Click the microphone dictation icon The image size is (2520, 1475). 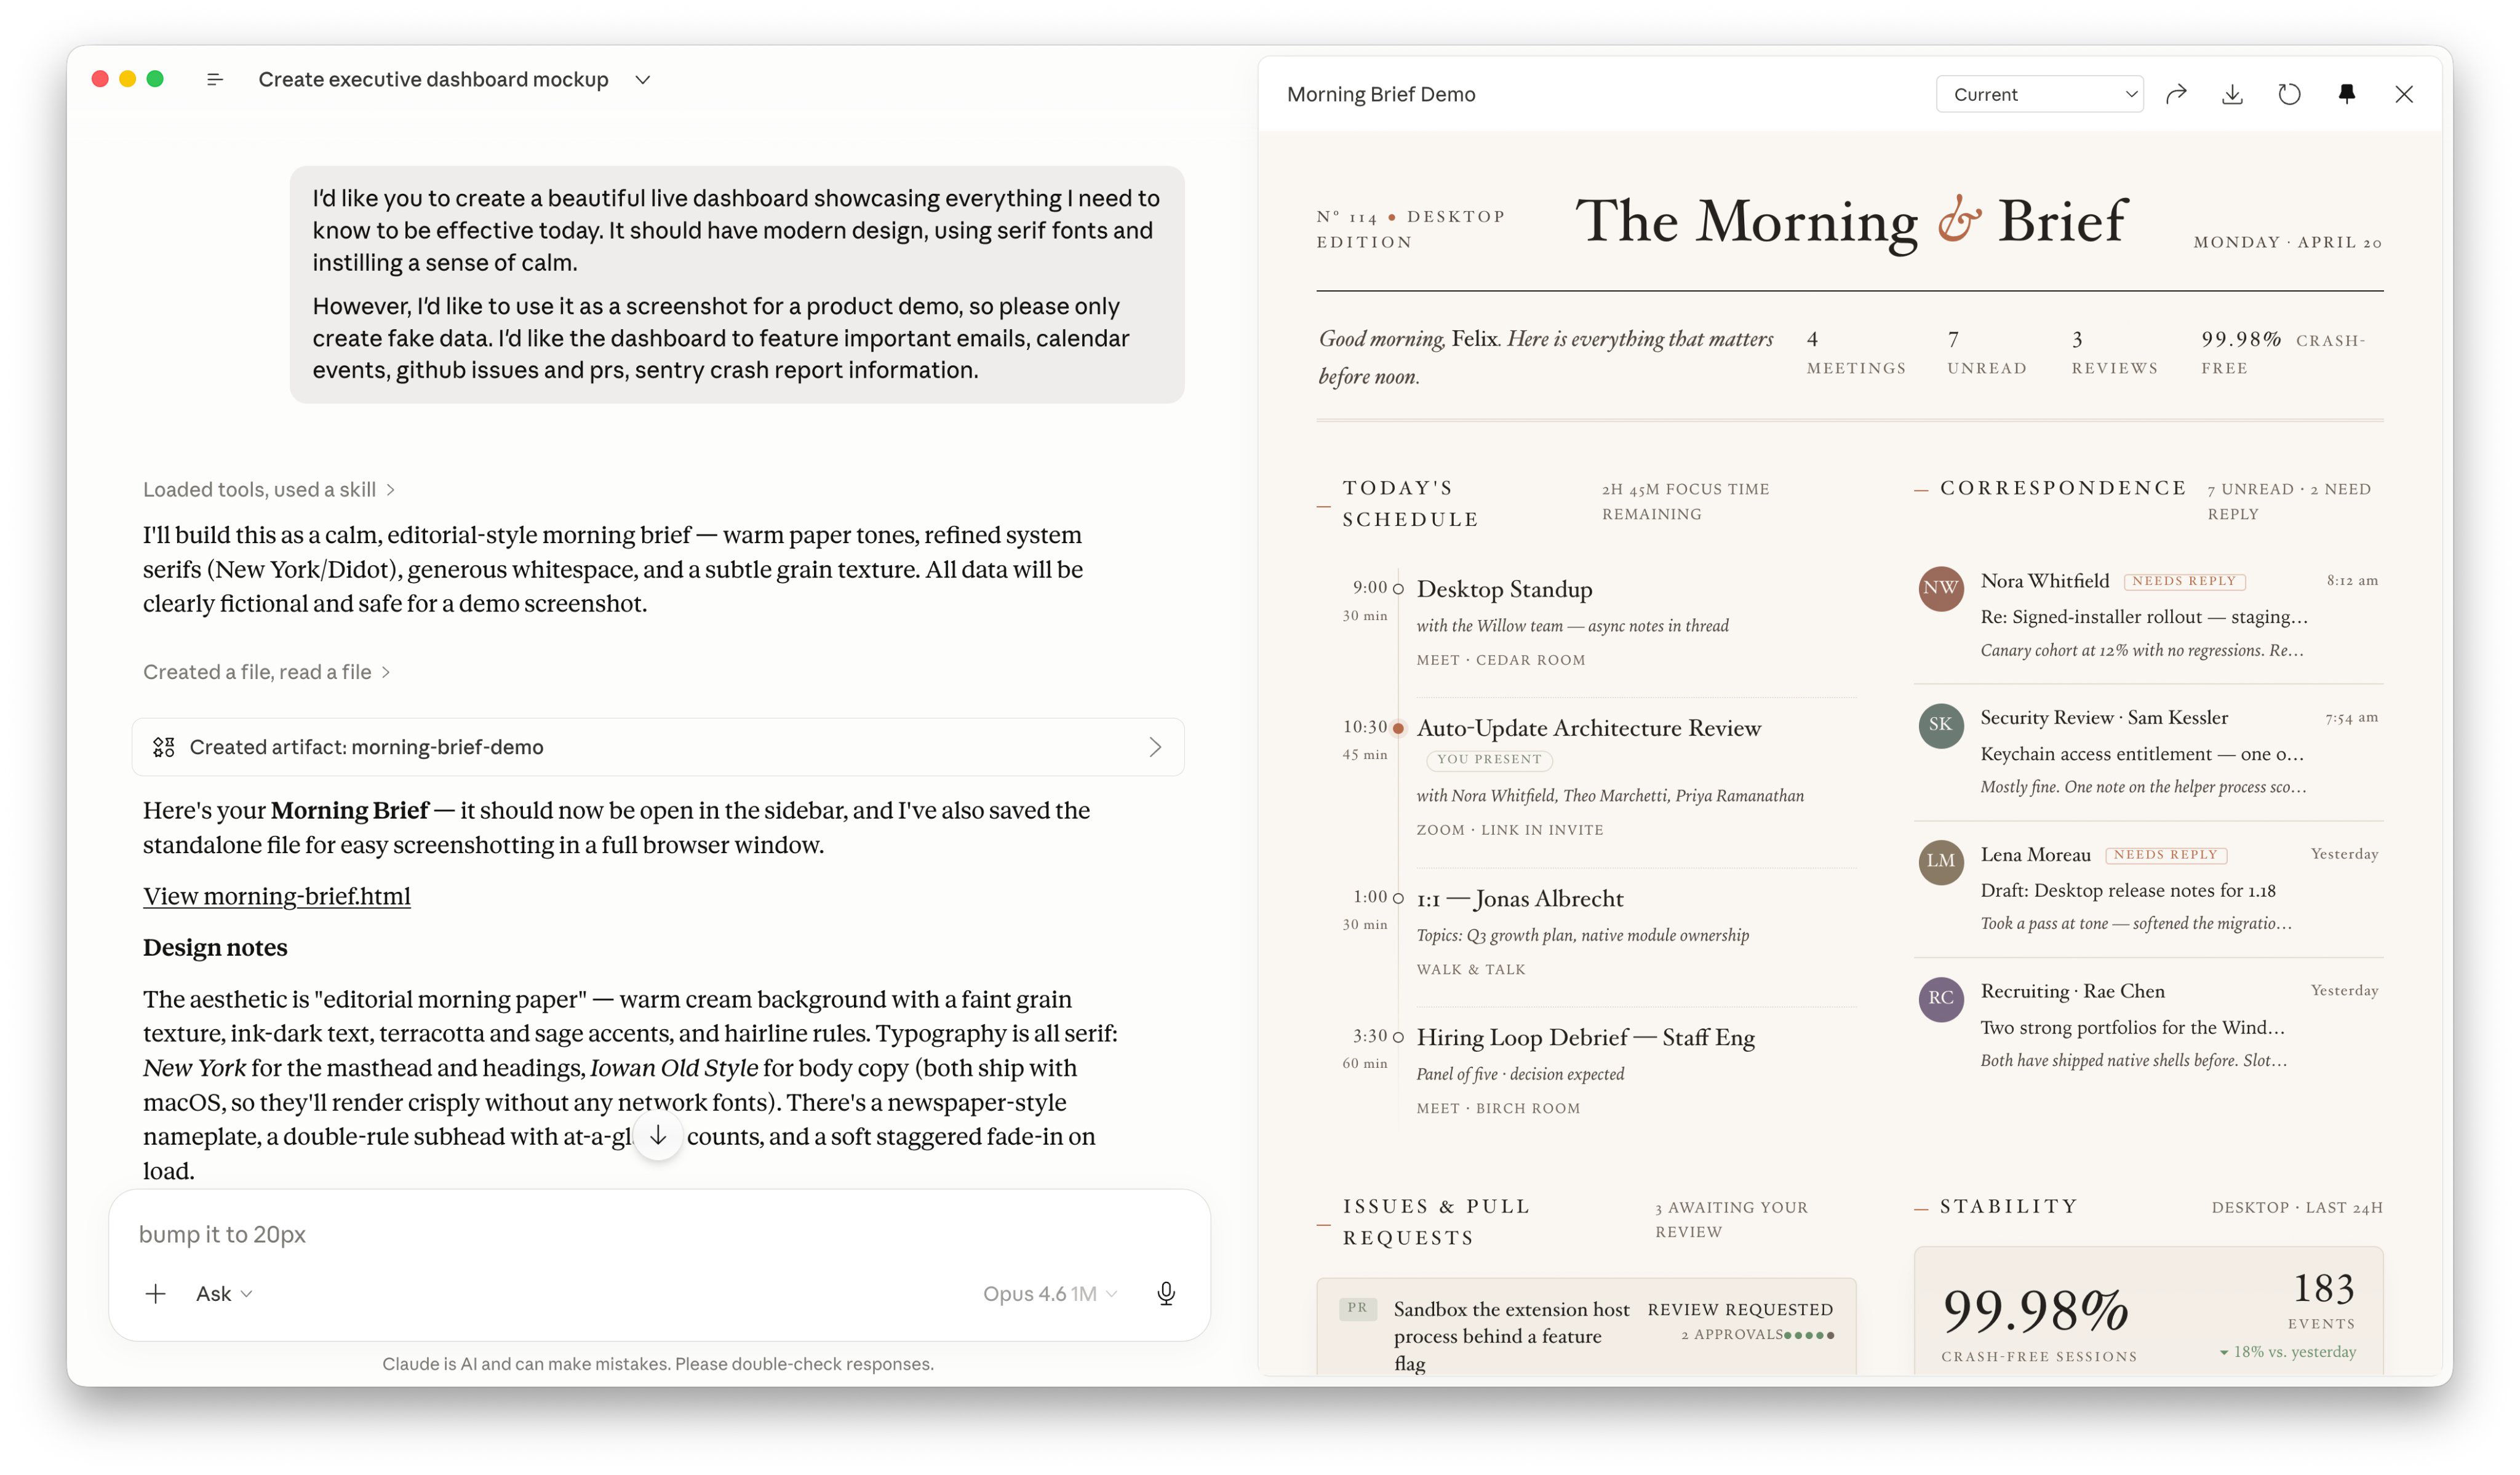coord(1166,1293)
